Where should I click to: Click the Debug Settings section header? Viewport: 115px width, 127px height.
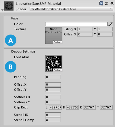(x=23, y=51)
